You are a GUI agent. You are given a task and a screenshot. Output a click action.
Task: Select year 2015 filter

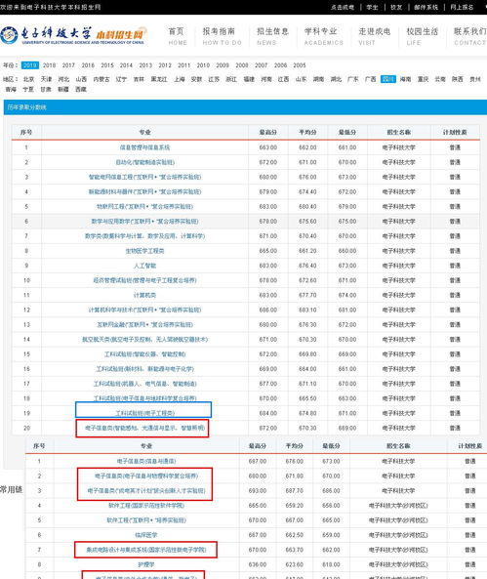click(107, 65)
